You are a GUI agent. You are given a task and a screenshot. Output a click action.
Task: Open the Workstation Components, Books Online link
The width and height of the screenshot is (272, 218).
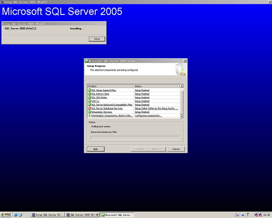112,116
